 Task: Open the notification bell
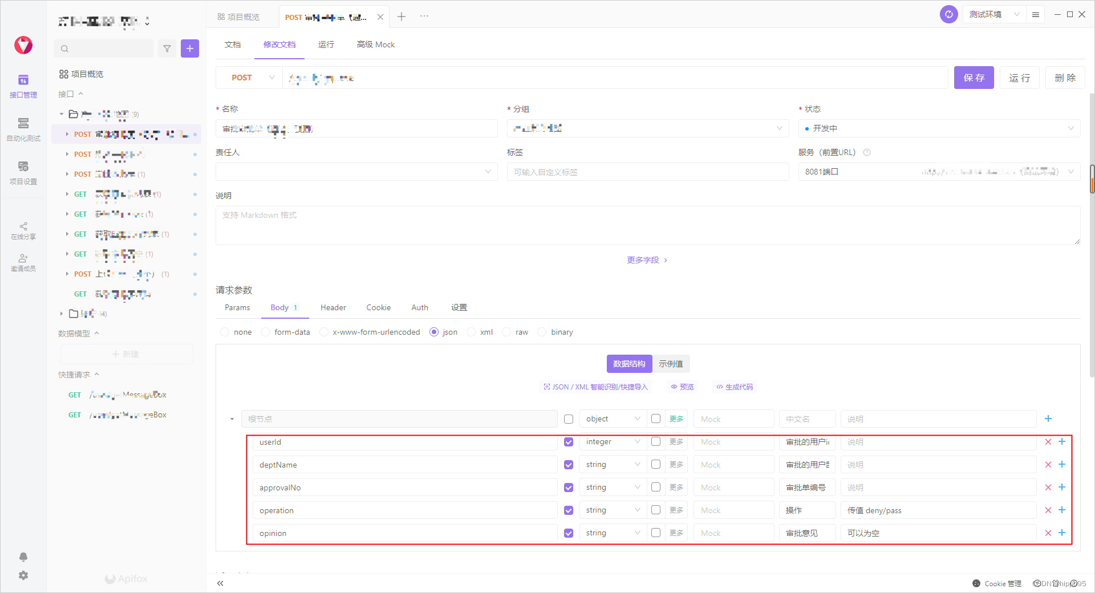pyautogui.click(x=23, y=557)
